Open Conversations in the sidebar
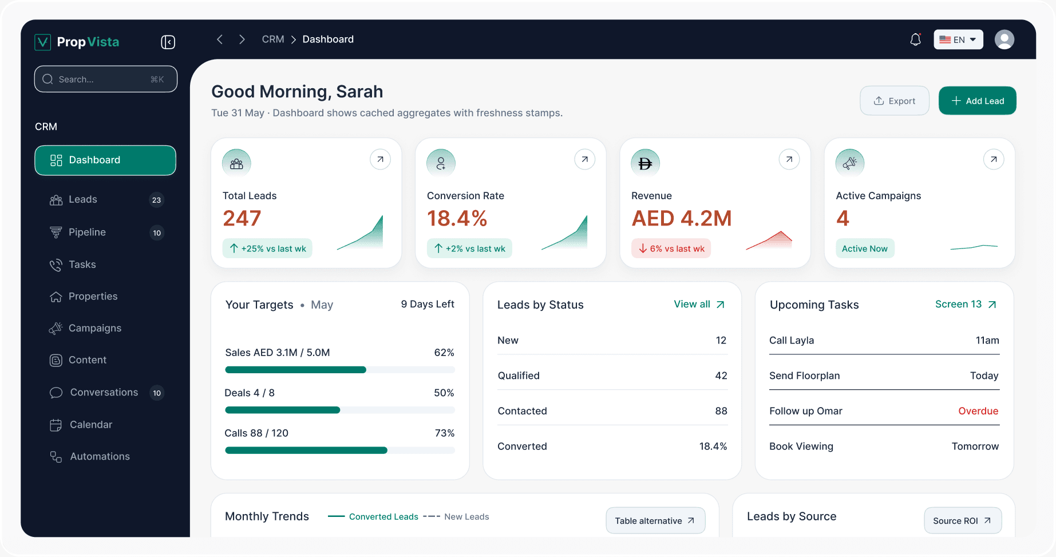The height and width of the screenshot is (557, 1056). point(105,393)
